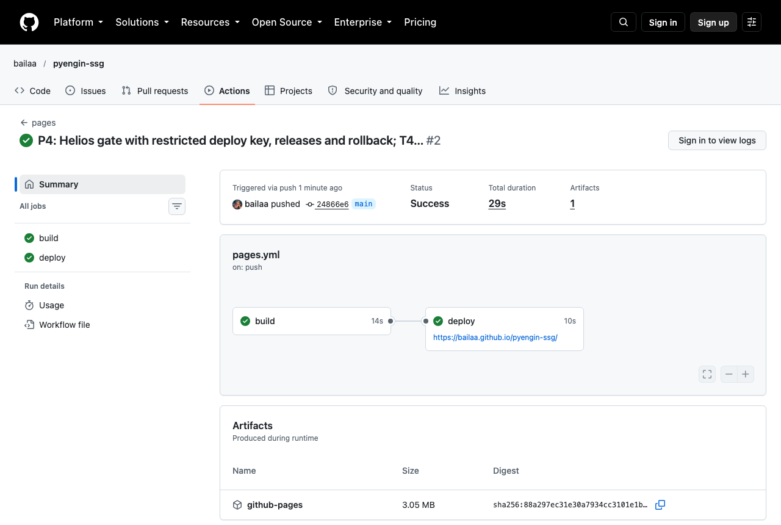Screen dimensions: 781x525
Task: Click the GitHub logo icon
Action: click(x=29, y=22)
